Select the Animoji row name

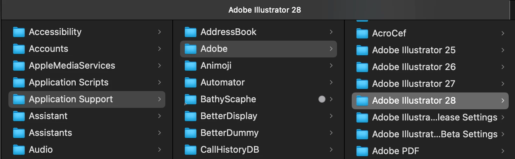(x=216, y=65)
